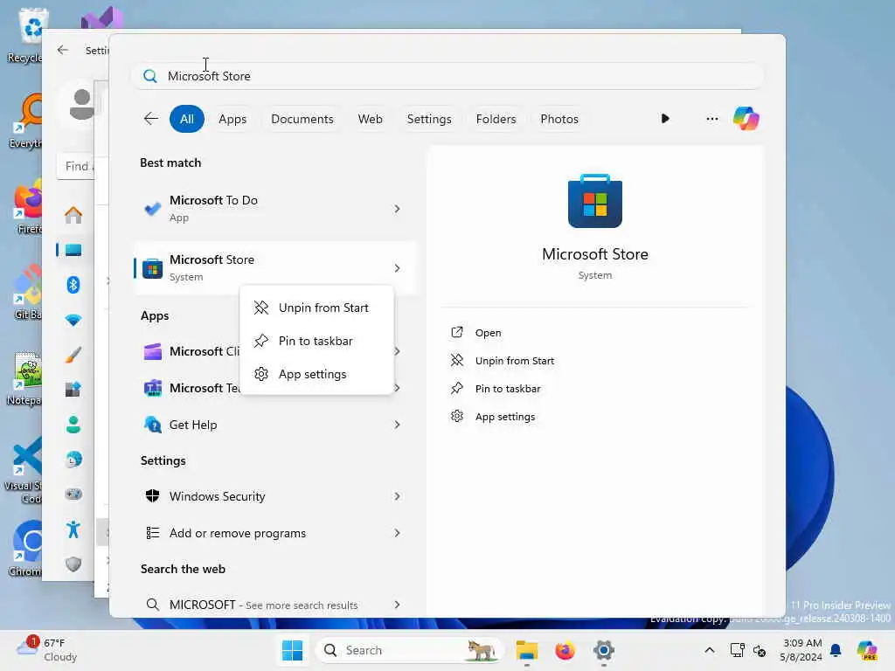Choose Unpin from Start in context menu
Image resolution: width=895 pixels, height=671 pixels.
click(316, 308)
